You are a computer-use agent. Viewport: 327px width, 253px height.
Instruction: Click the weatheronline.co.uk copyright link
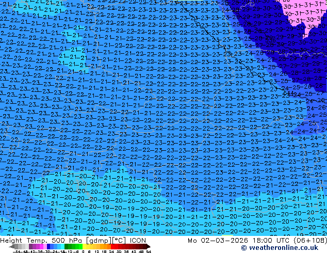(280, 248)
